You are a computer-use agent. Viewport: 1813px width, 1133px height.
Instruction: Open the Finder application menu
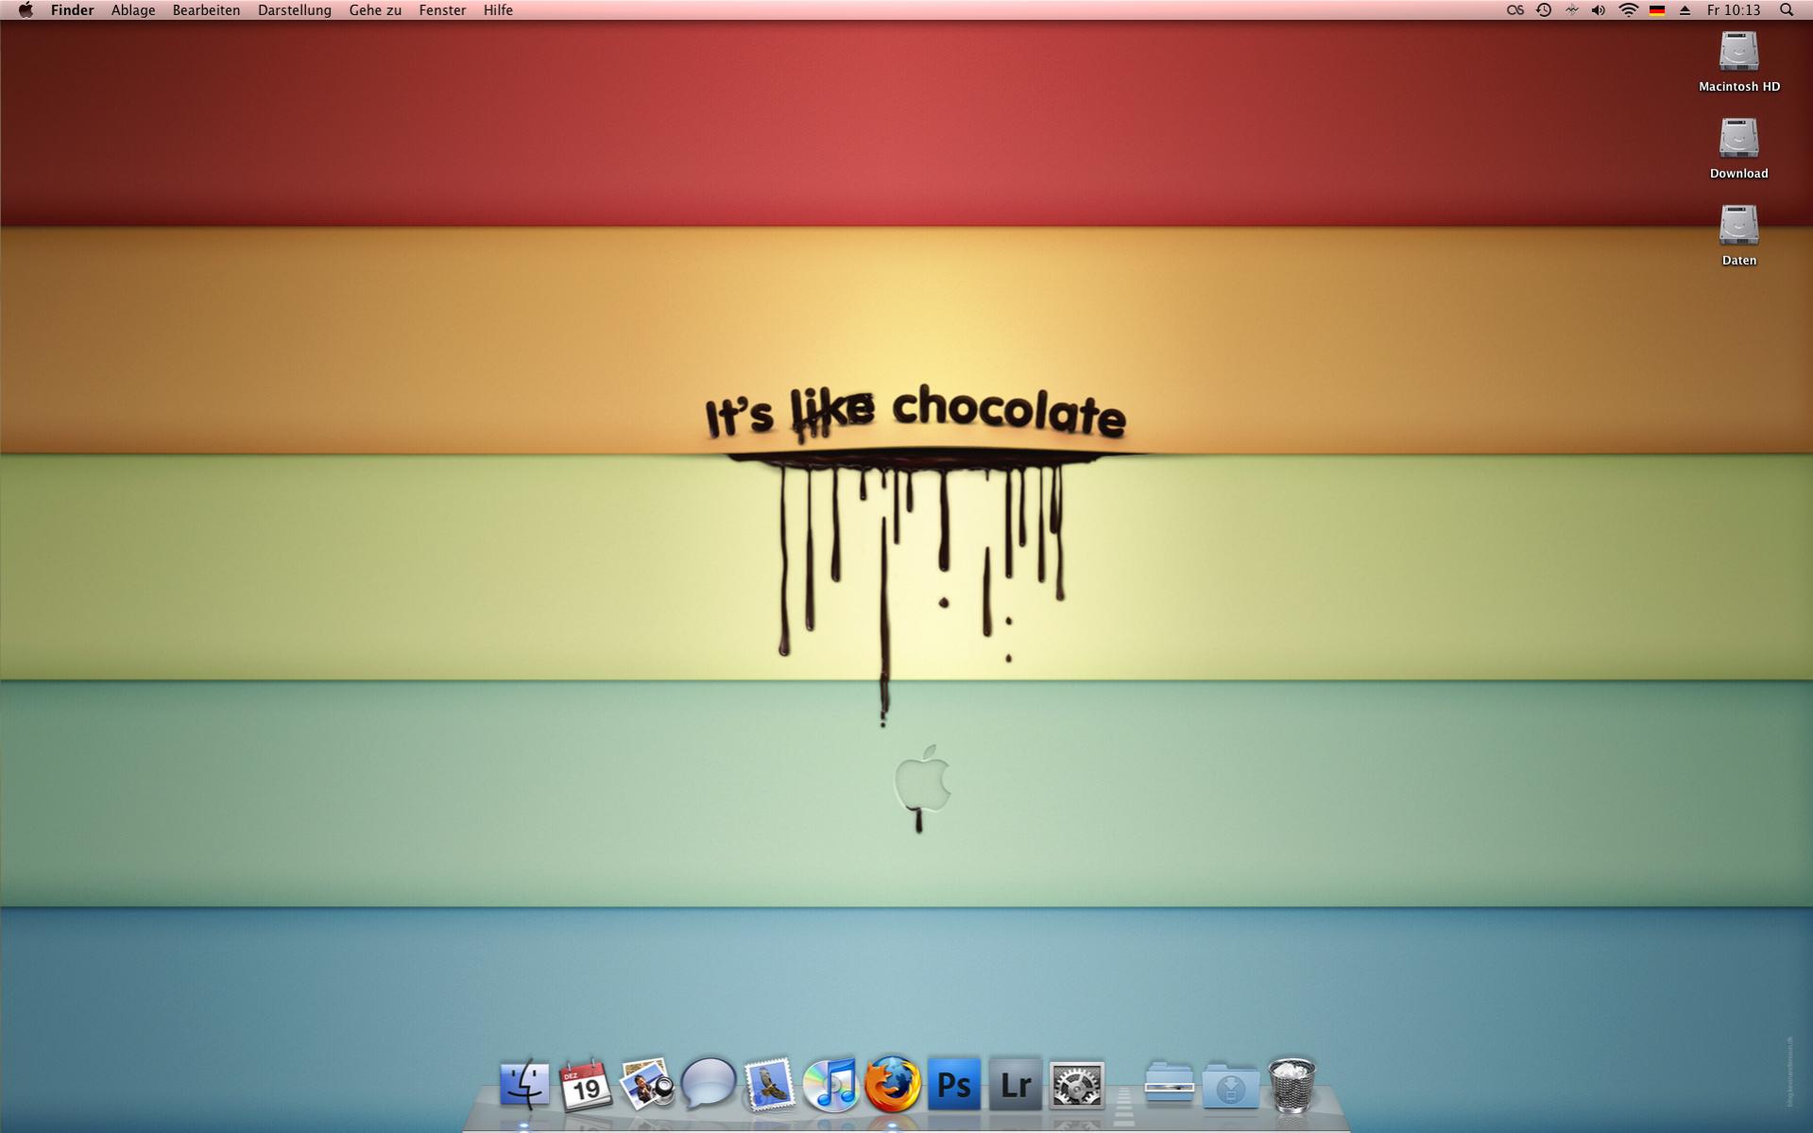[x=72, y=10]
